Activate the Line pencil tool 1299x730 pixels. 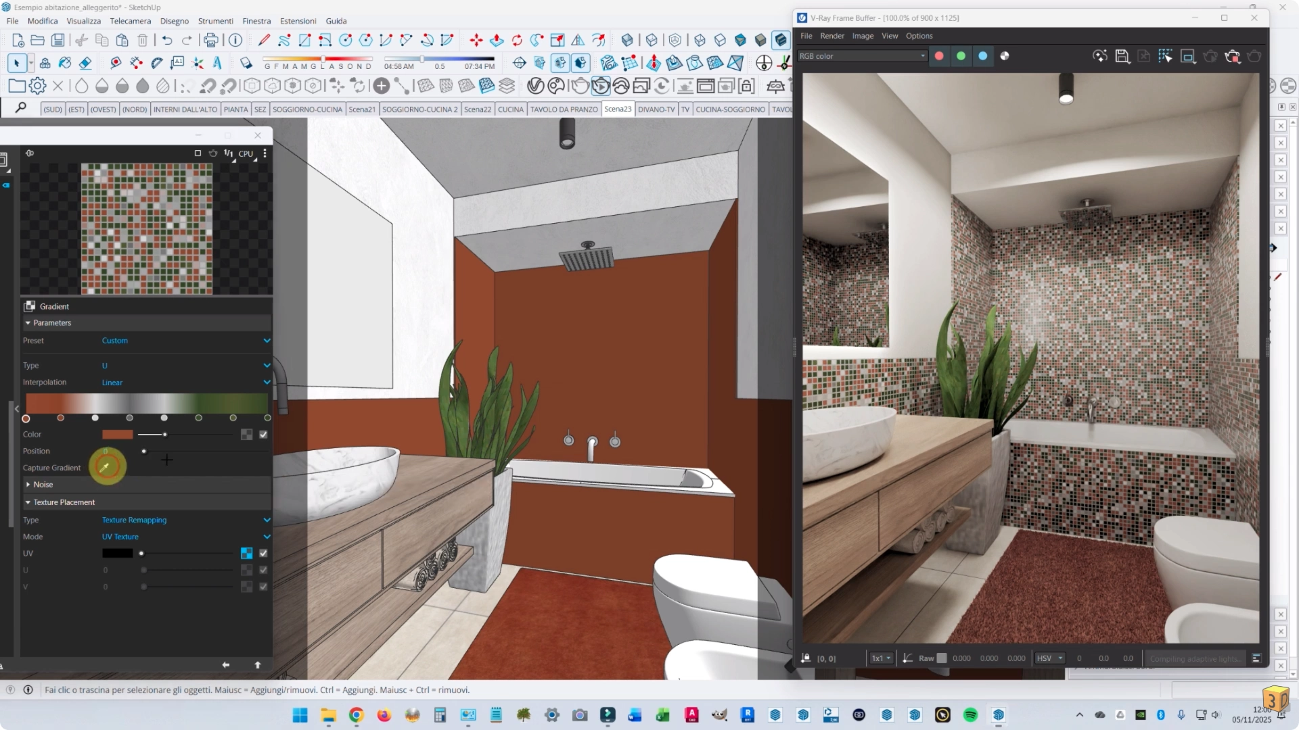tap(264, 41)
